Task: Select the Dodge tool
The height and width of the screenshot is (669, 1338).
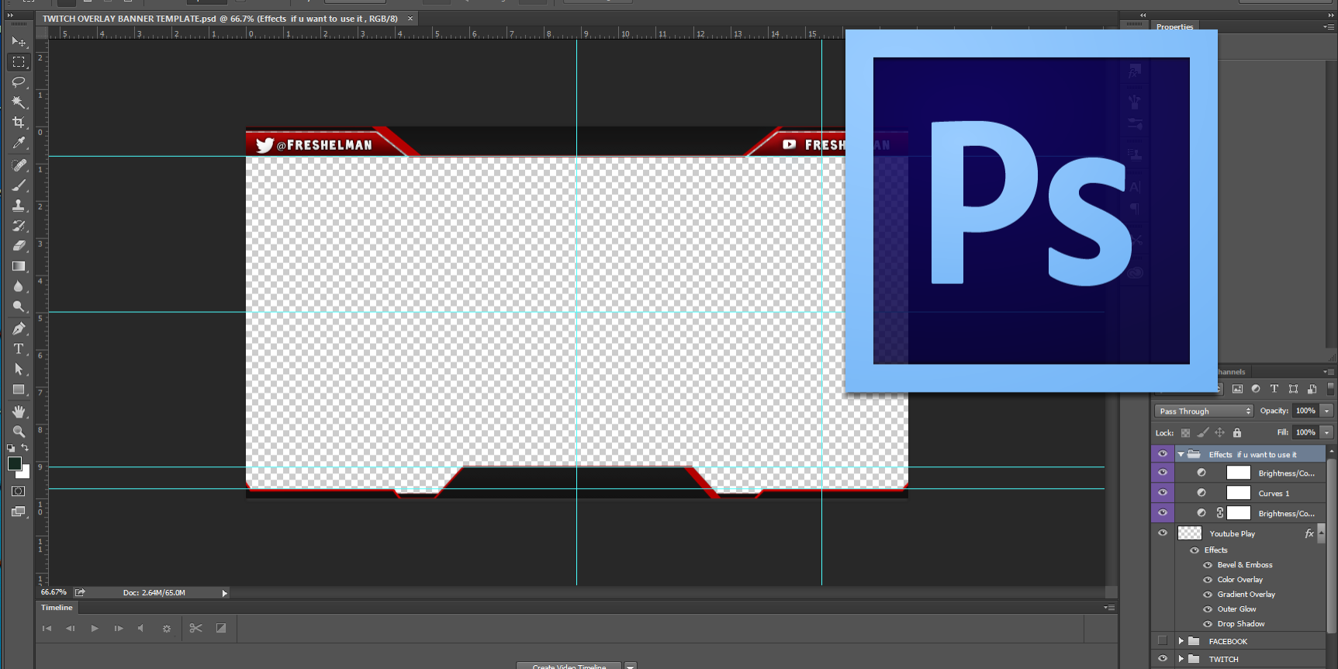Action: [x=19, y=307]
